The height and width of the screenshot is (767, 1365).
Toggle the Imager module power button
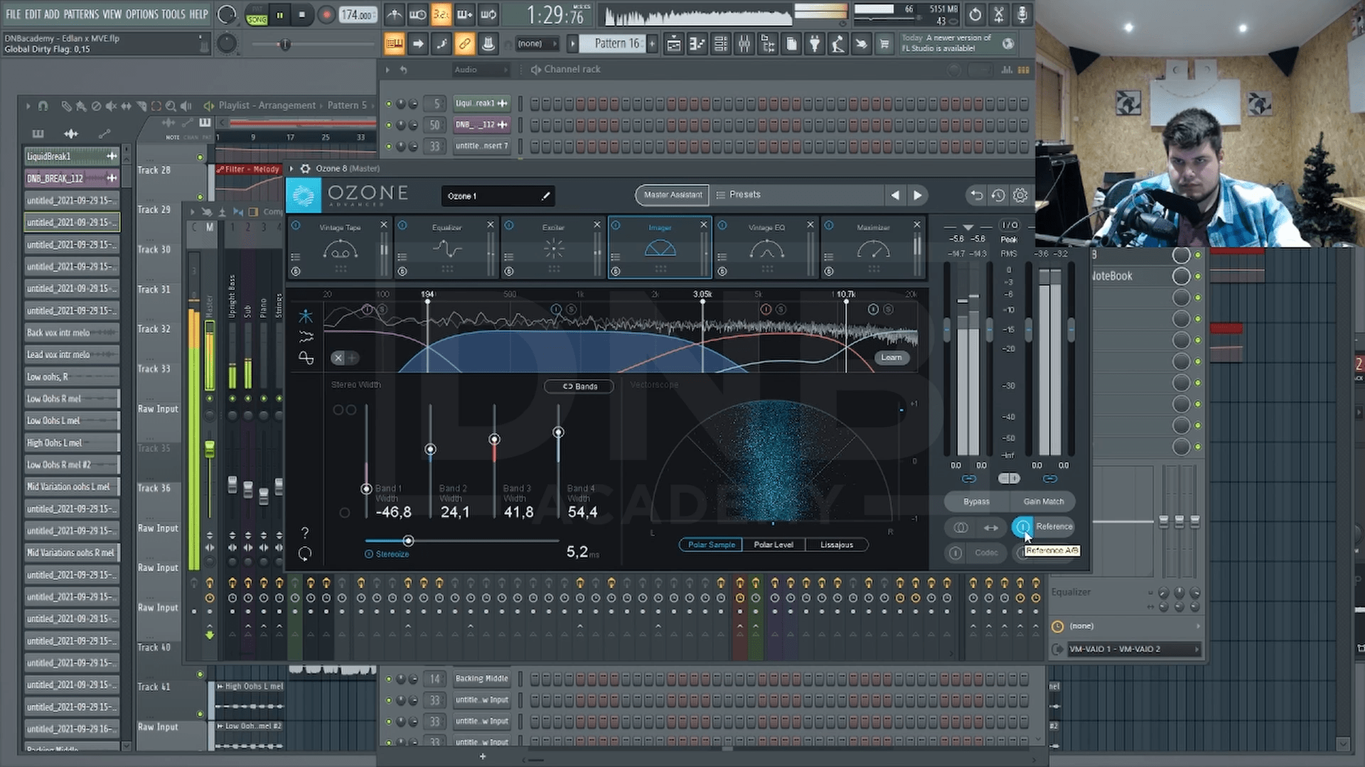616,225
